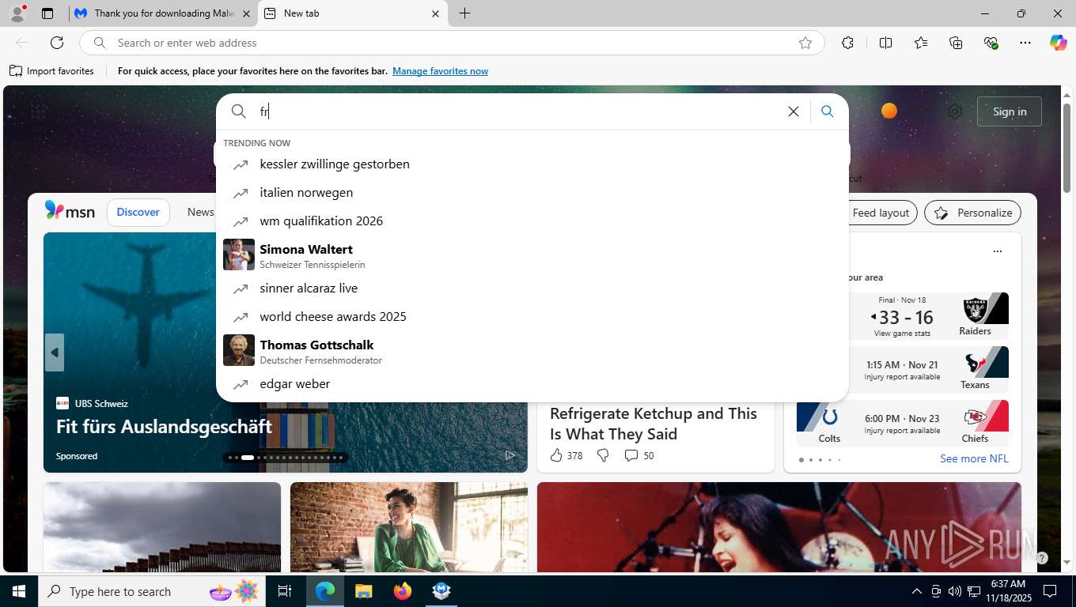Refresh the current page
The height and width of the screenshot is (607, 1076).
tap(57, 43)
